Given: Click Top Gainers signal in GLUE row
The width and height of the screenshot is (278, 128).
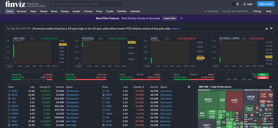Looking at the screenshot, I should pyautogui.click(x=72, y=95).
